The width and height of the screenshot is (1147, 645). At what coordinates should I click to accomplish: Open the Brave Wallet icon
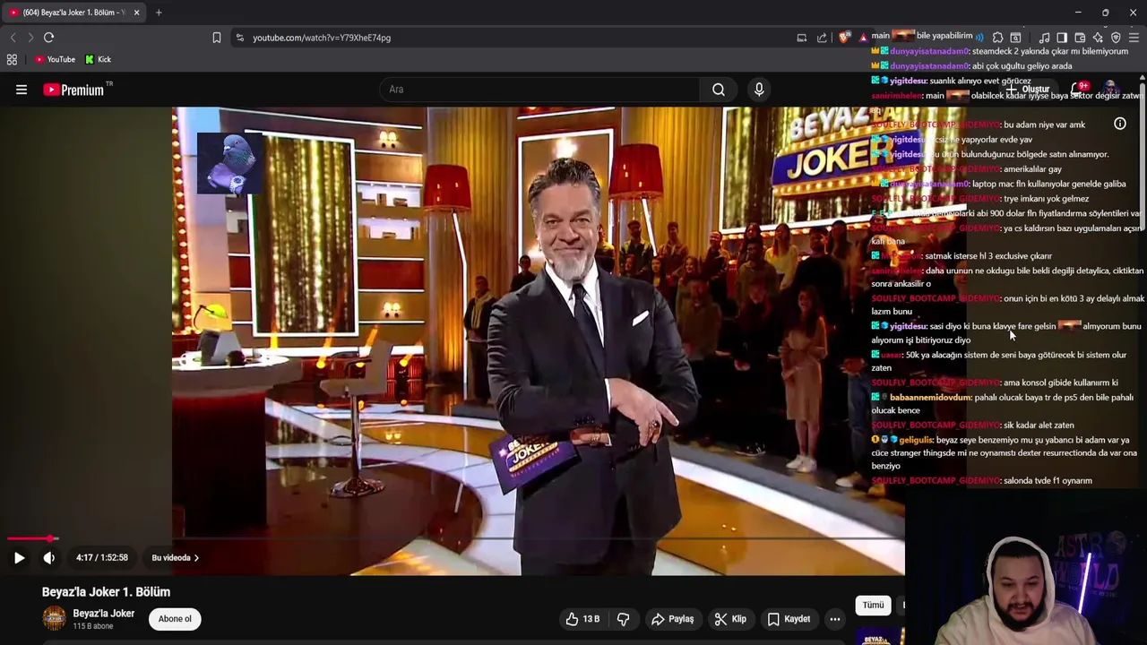(1080, 38)
